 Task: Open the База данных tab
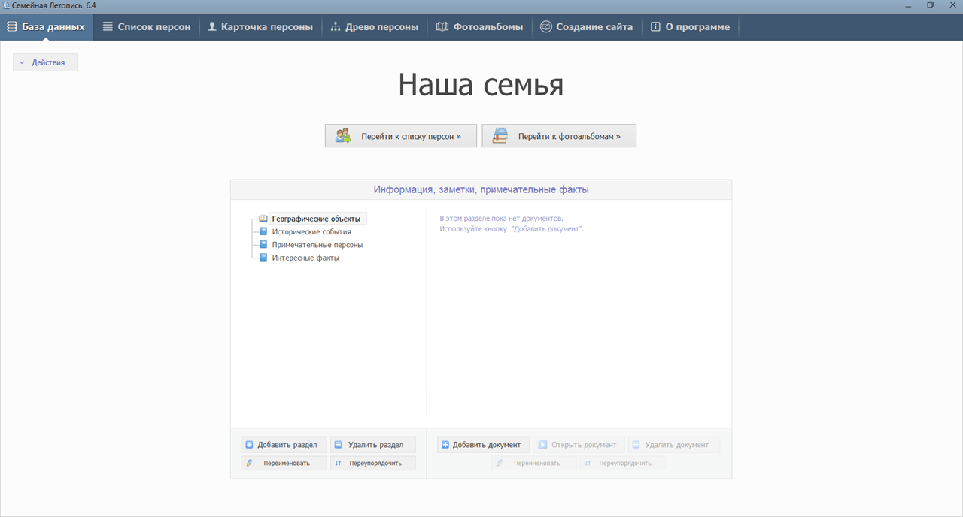coord(47,26)
